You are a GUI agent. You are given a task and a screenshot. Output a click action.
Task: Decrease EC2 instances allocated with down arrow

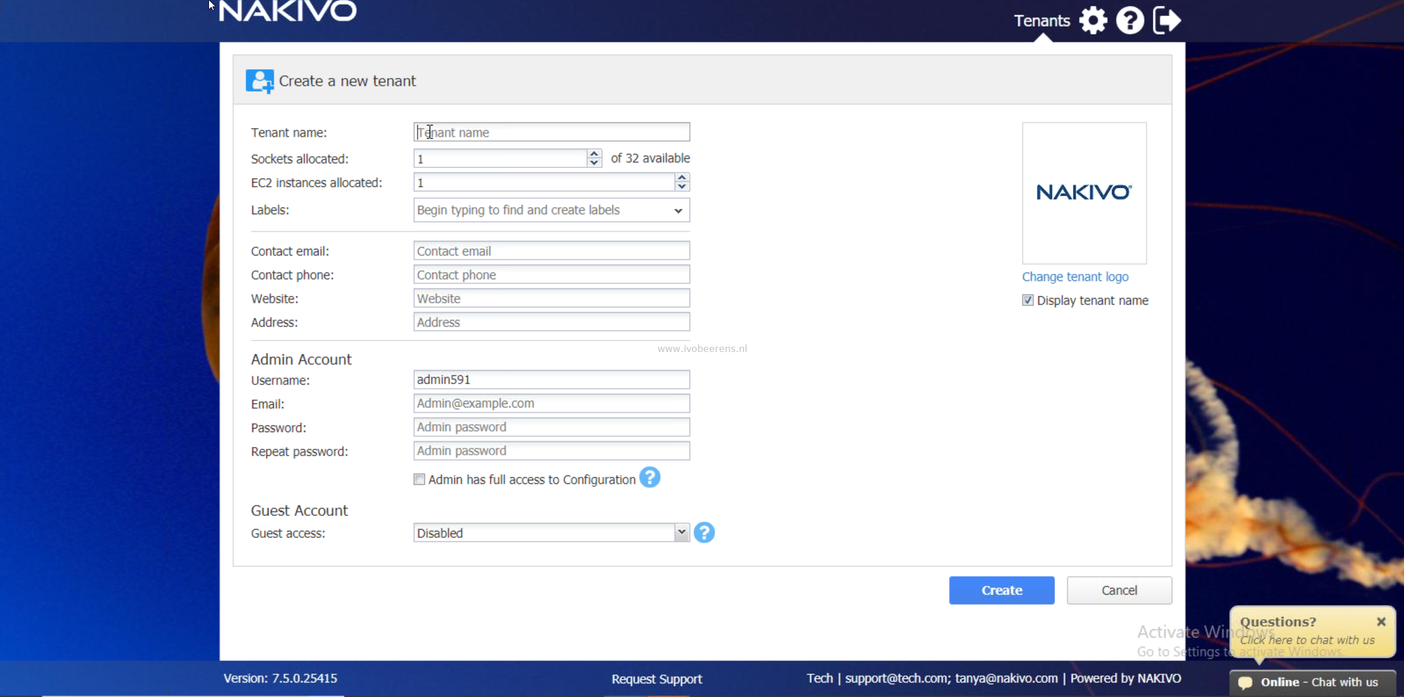pyautogui.click(x=682, y=187)
